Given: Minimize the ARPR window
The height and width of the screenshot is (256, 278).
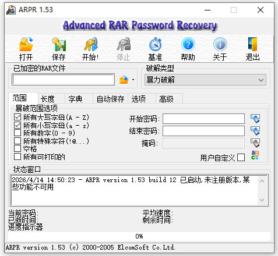Looking at the screenshot, I should pos(207,10).
